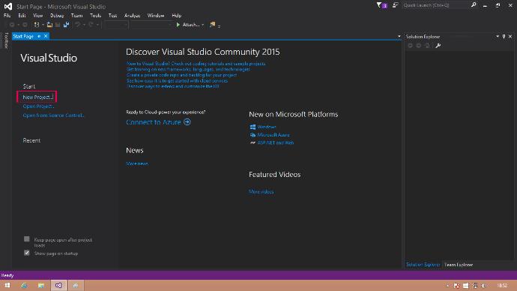The image size is (517, 291).
Task: Open the Undo history dropdown arrow
Action: (84, 25)
